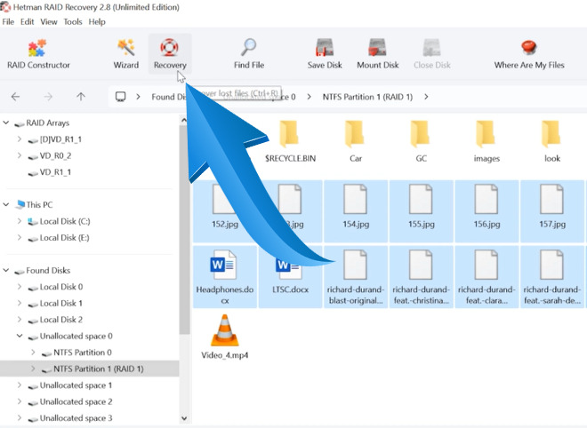Open the Tools menu
587x428 pixels.
coord(73,21)
